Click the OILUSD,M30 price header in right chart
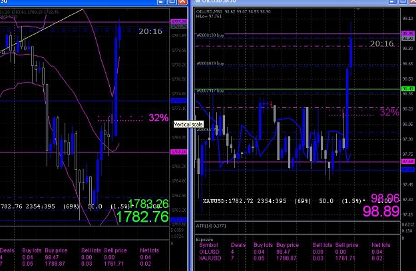Viewport: 416px width, 271px height. [x=233, y=12]
